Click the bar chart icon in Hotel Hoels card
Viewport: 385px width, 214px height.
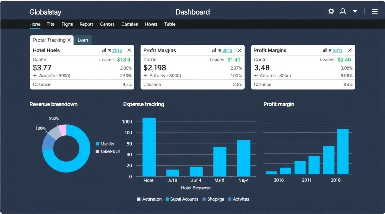(x=104, y=50)
